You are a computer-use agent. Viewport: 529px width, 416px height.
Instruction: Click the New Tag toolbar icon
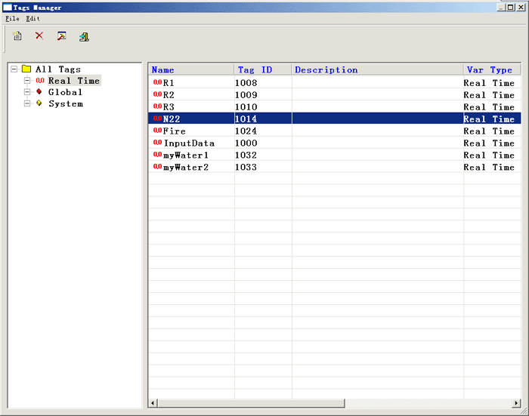17,35
